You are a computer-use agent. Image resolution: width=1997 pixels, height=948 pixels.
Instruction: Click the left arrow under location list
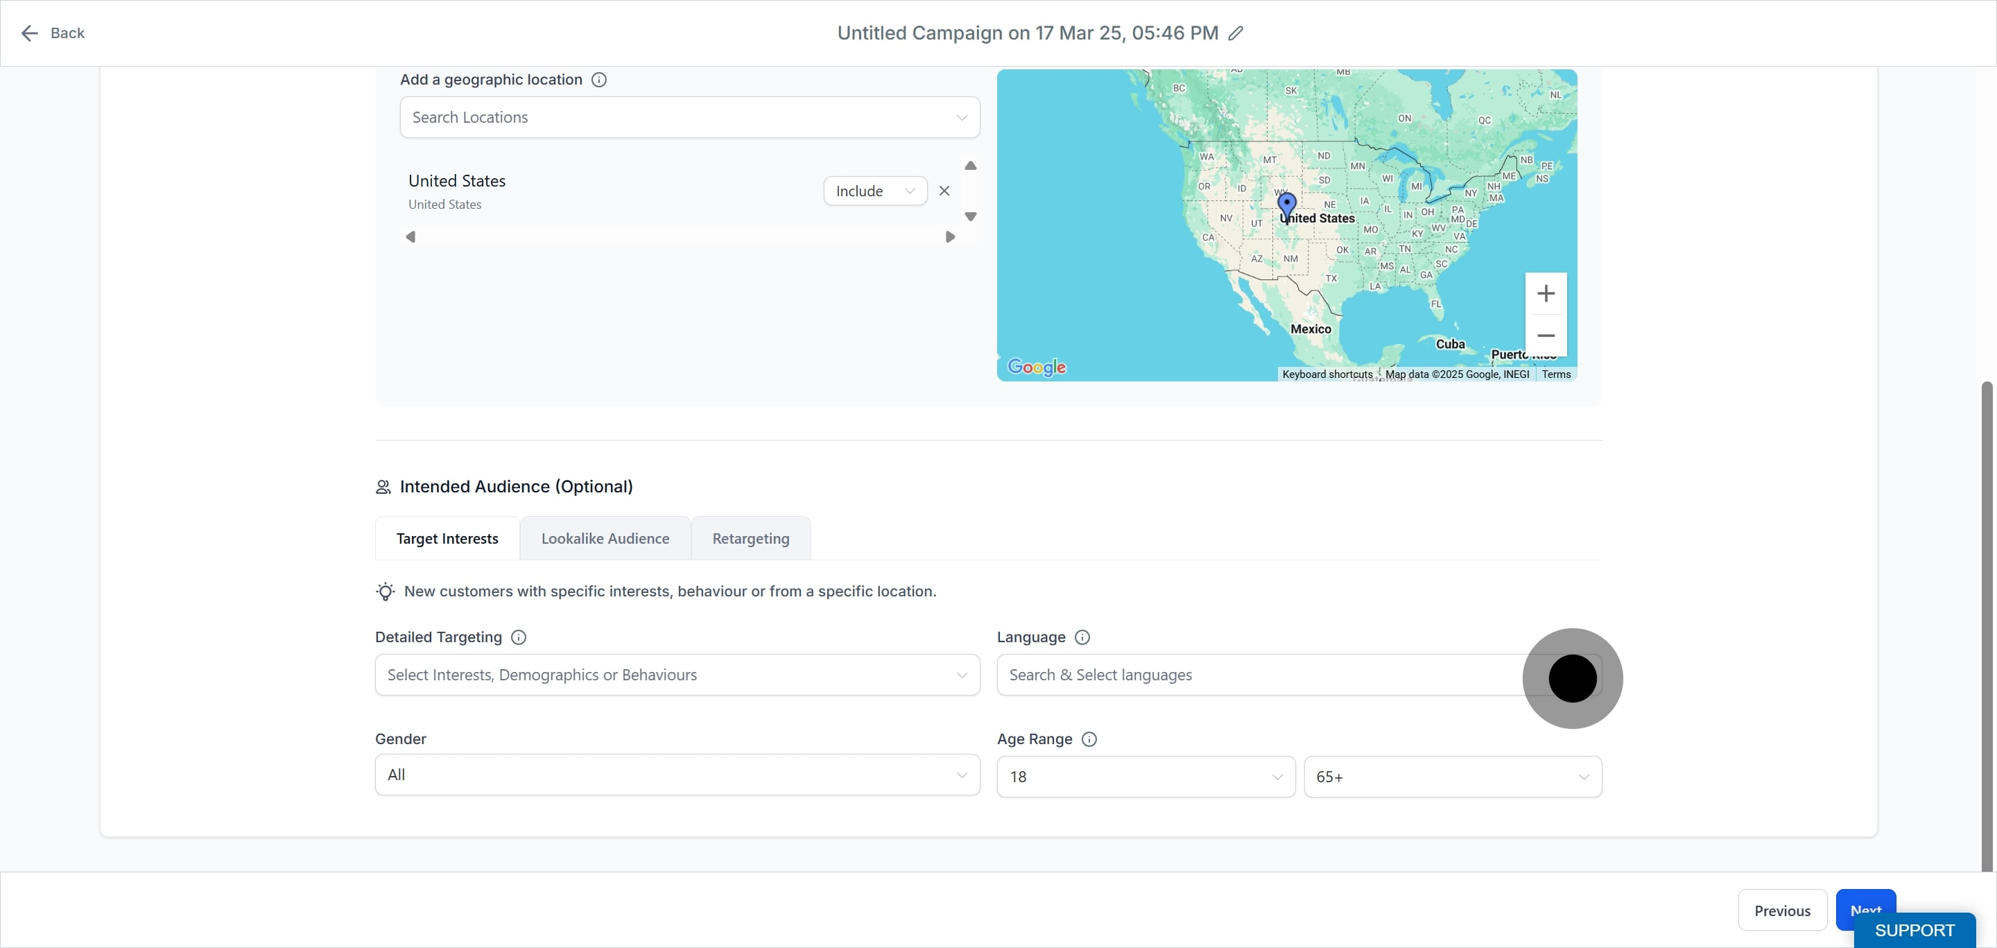[411, 236]
